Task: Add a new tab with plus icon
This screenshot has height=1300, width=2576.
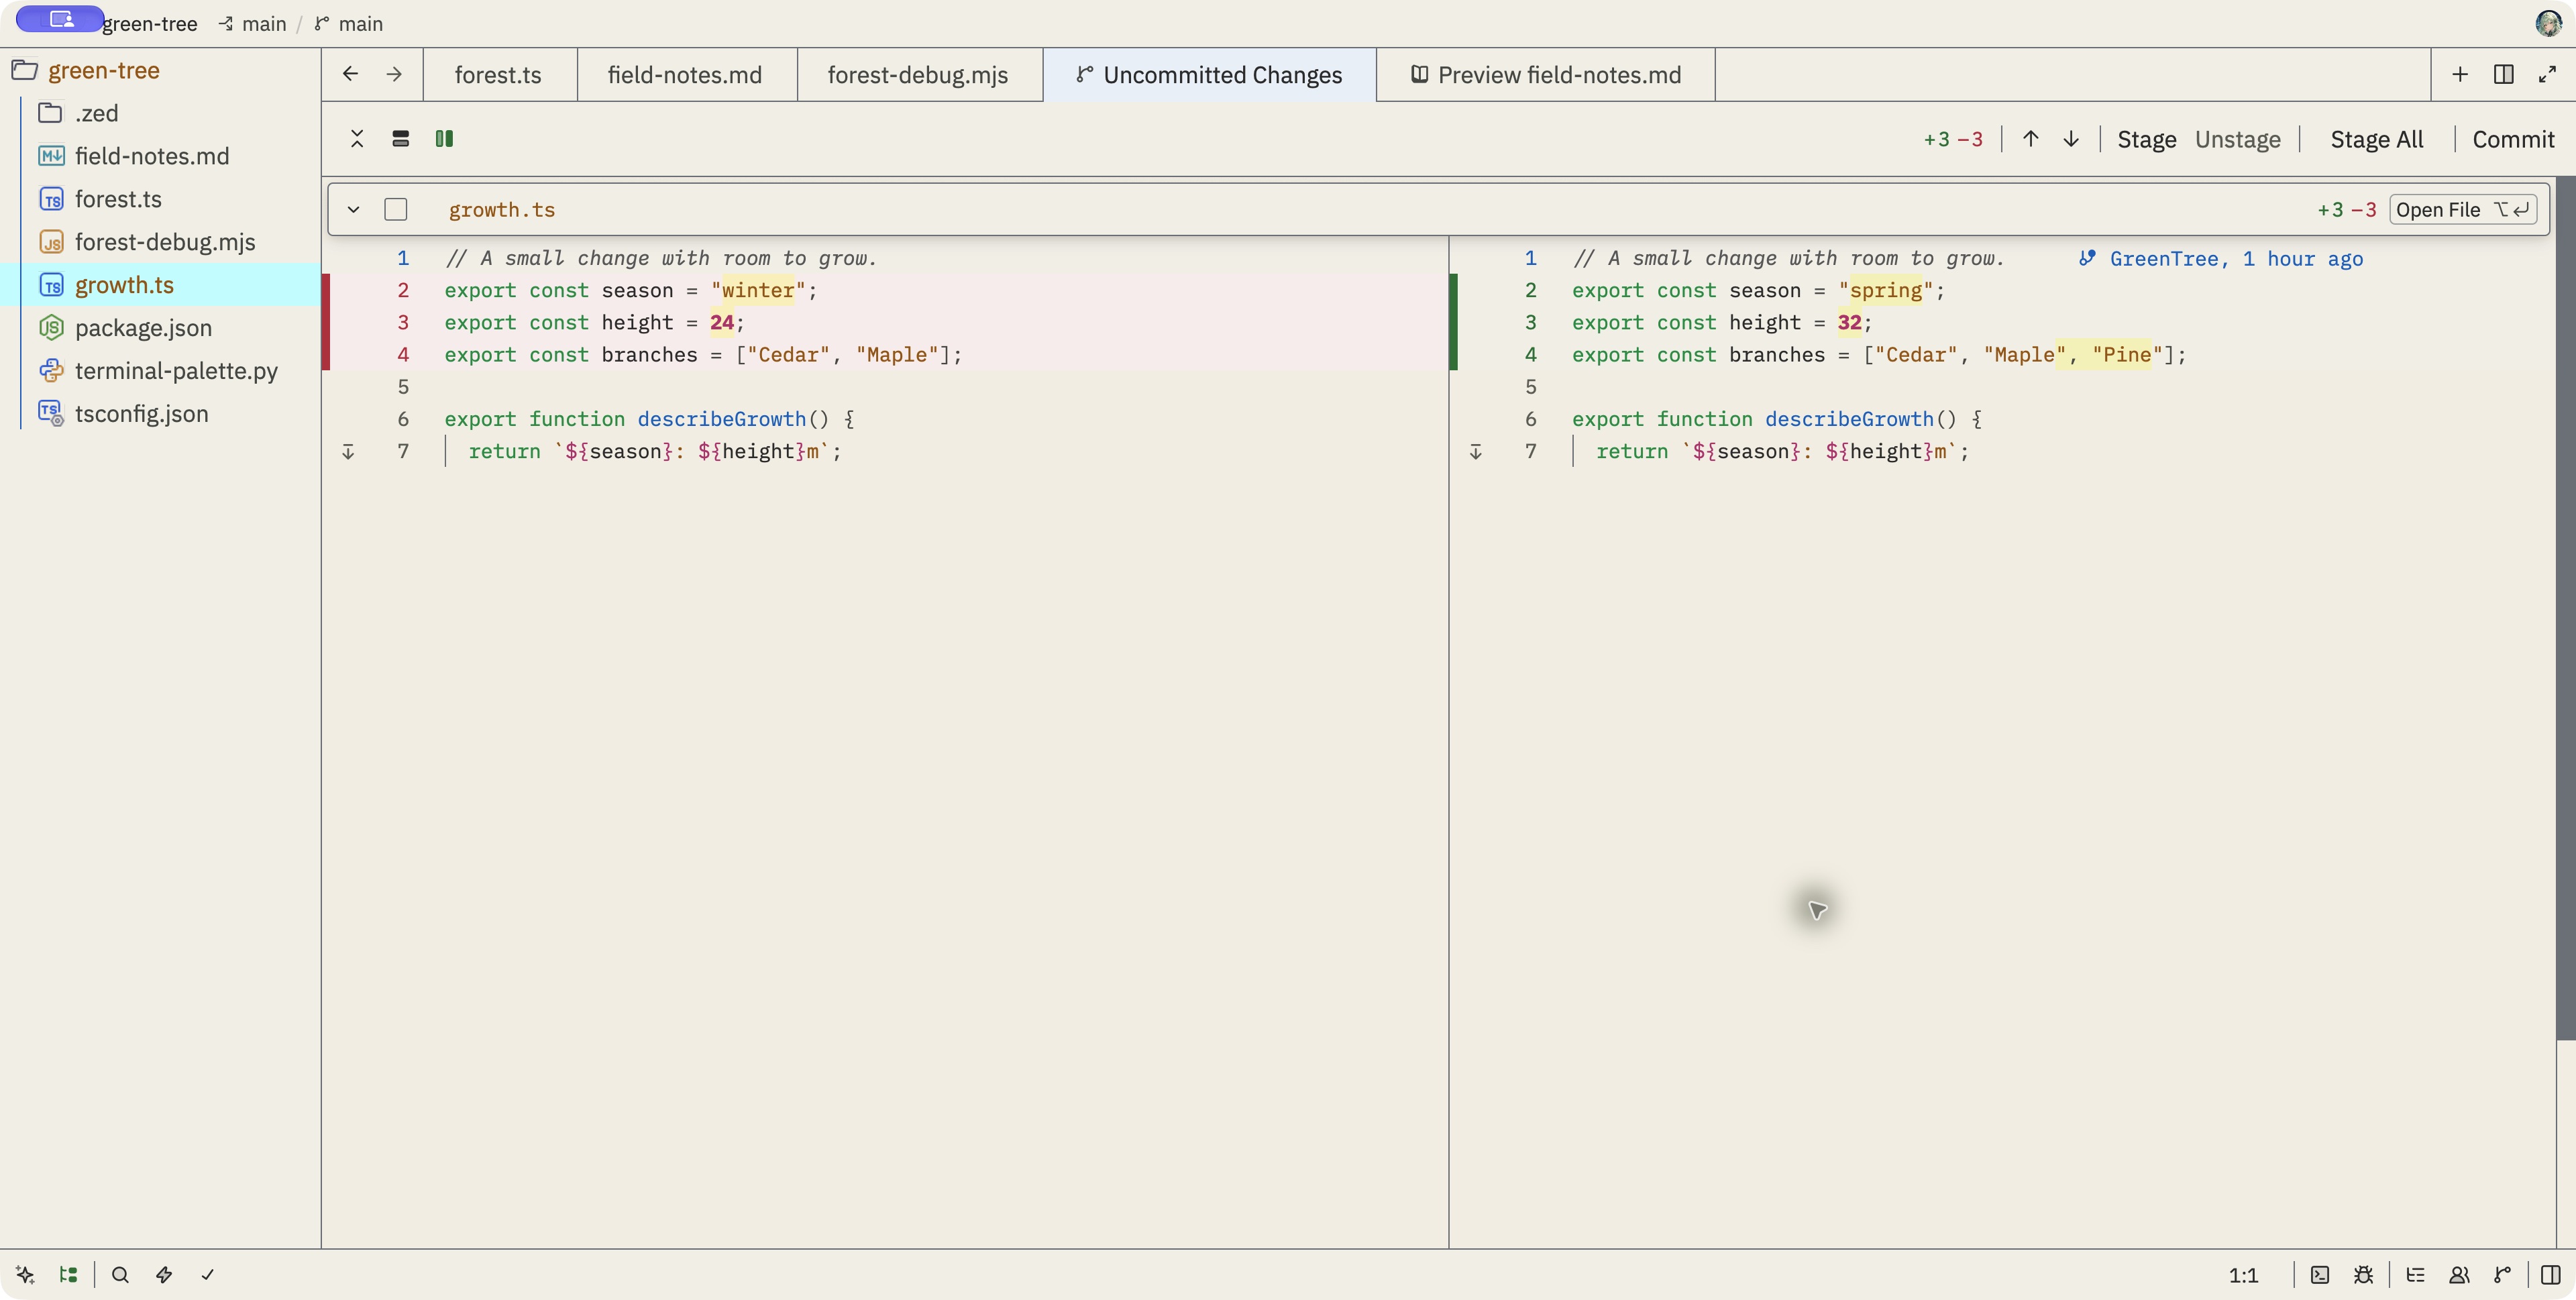Action: [2460, 74]
